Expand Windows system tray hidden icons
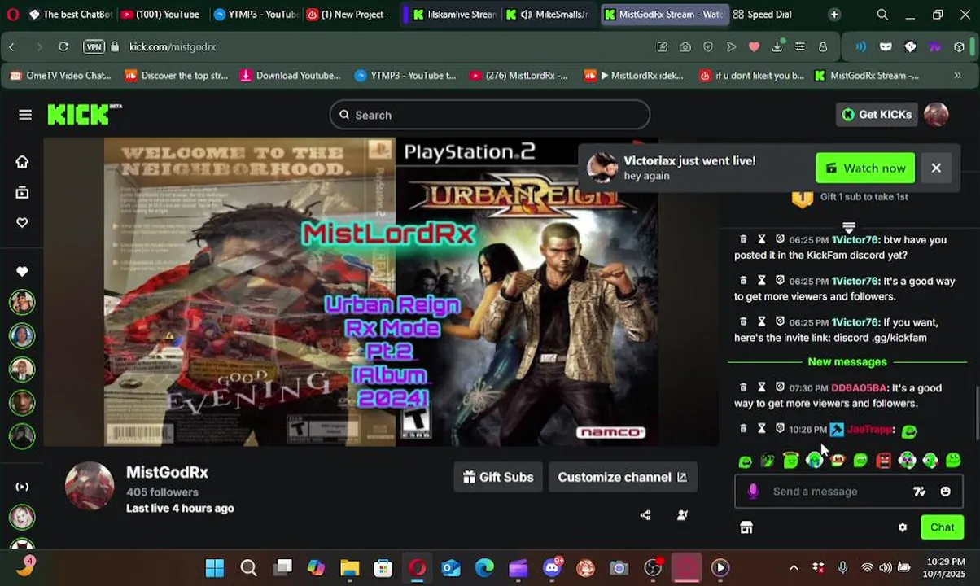This screenshot has width=980, height=586. pos(794,568)
